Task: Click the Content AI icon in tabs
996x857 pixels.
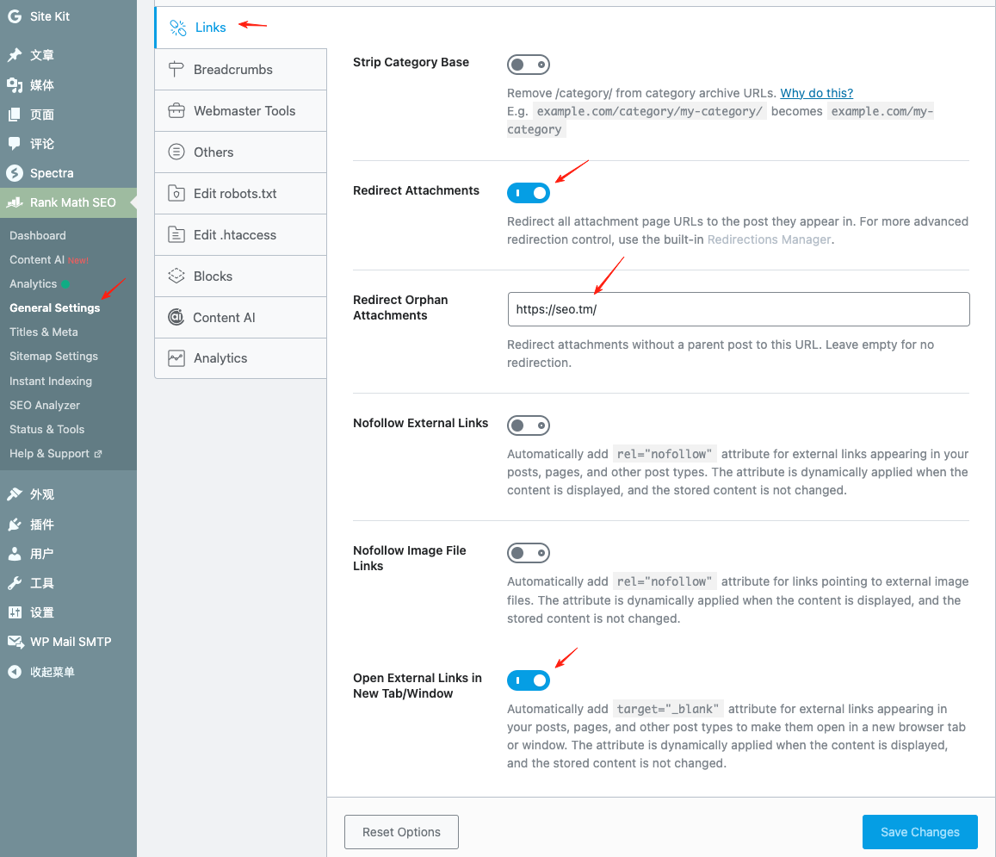Action: (x=176, y=318)
